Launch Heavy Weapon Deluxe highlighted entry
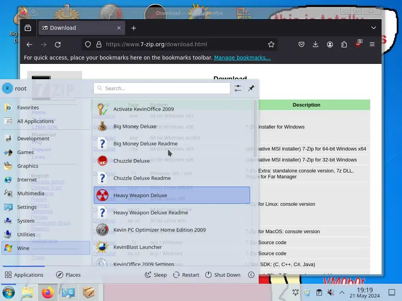402x301 pixels. click(x=172, y=195)
